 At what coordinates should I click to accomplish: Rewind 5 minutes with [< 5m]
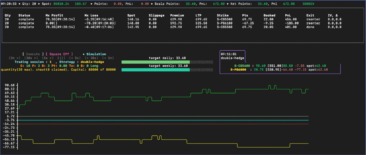point(108,58)
